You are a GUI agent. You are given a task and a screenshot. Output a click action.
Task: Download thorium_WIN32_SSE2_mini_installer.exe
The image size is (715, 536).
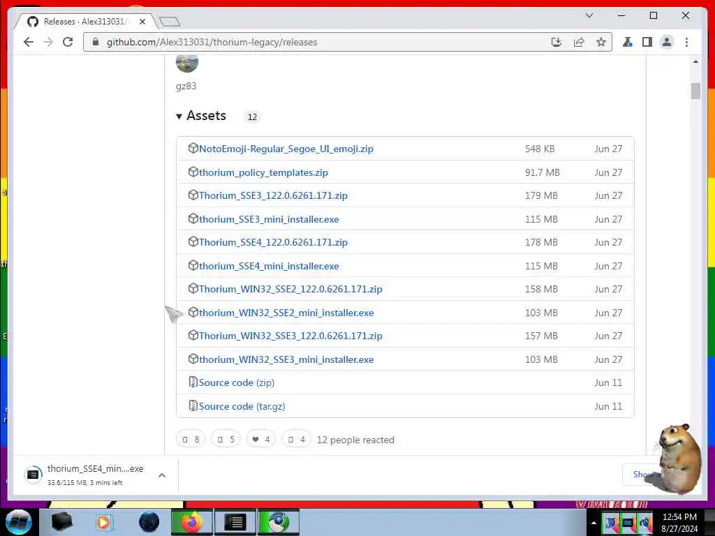(286, 313)
